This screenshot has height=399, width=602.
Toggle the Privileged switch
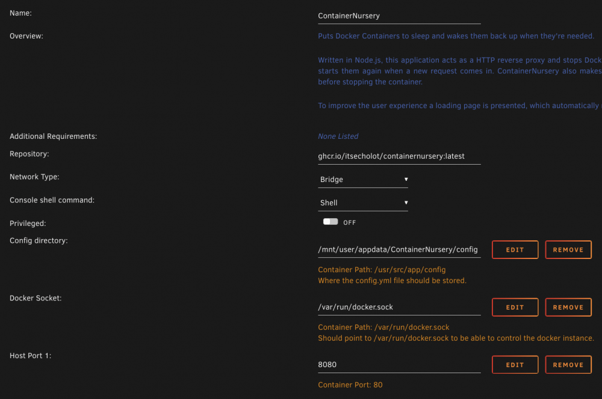(330, 222)
